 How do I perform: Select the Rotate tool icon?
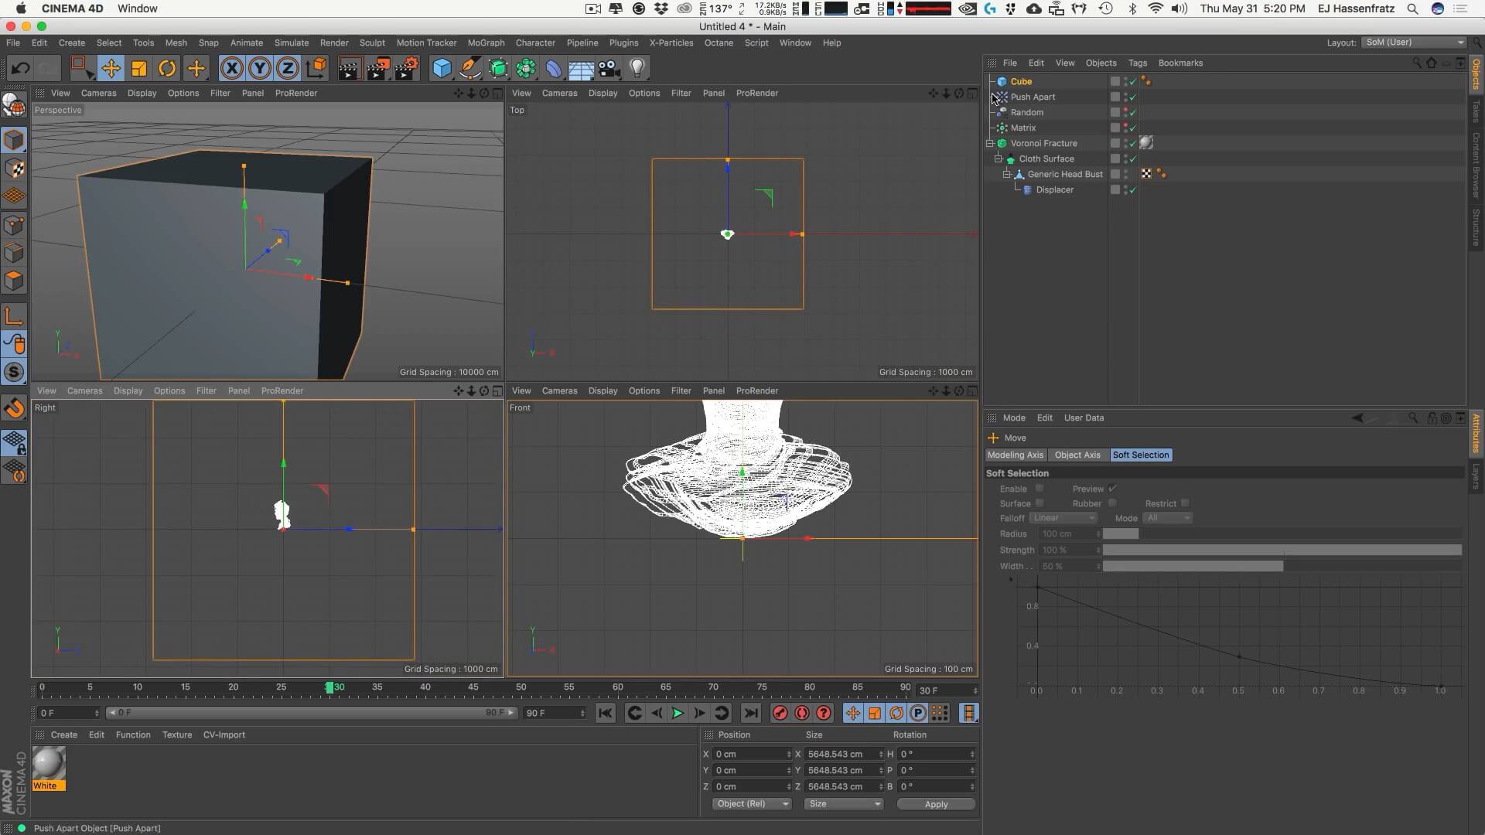(167, 69)
